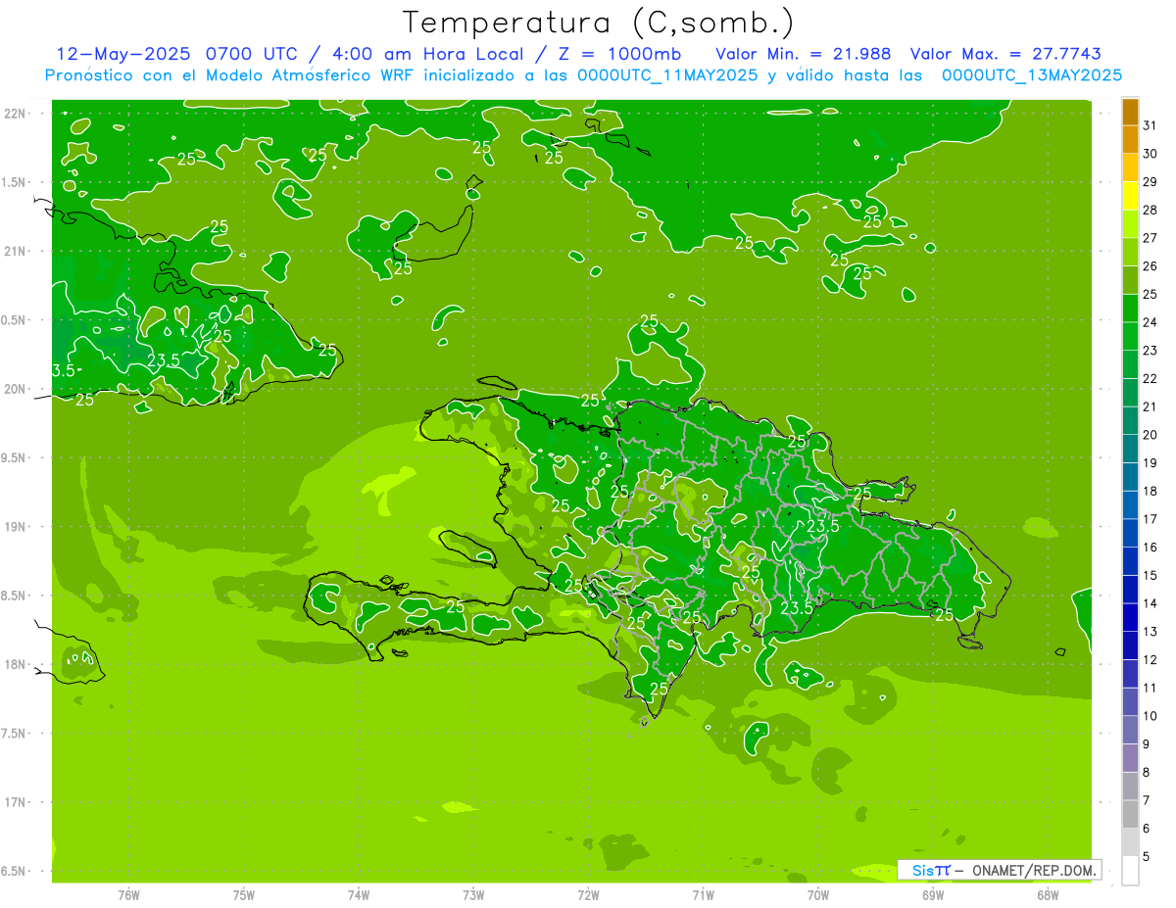Click the color scale label 27

1151,238
